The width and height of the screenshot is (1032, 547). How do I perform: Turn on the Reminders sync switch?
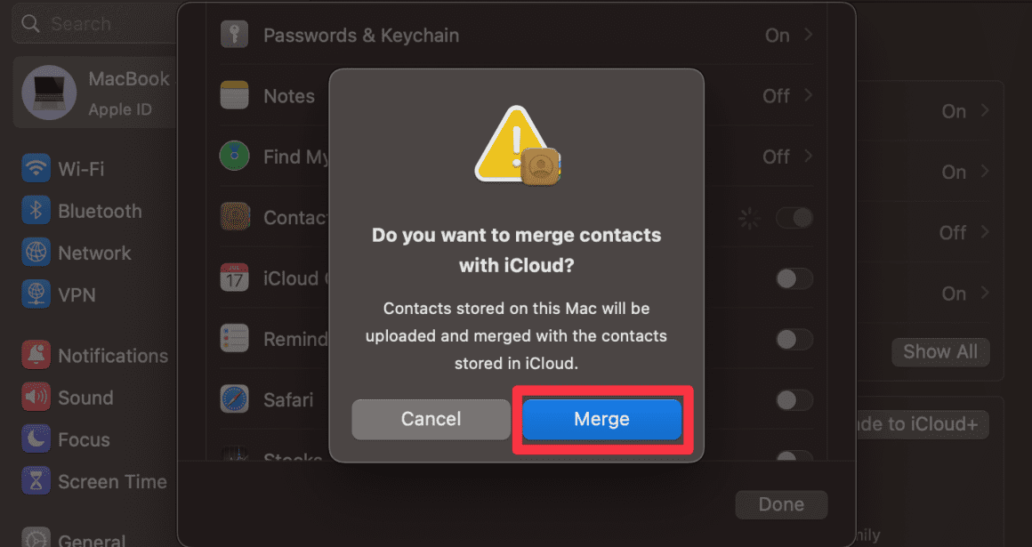(794, 339)
